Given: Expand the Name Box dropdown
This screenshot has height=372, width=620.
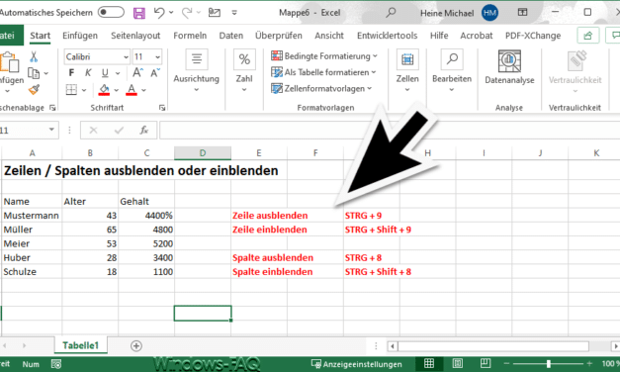Looking at the screenshot, I should tap(51, 130).
